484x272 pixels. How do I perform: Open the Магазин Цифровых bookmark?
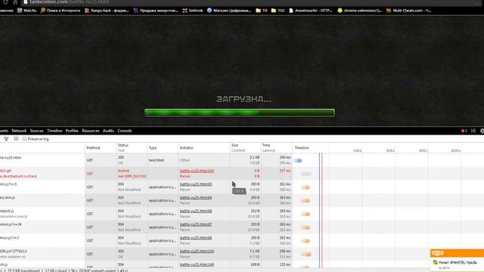(229, 10)
